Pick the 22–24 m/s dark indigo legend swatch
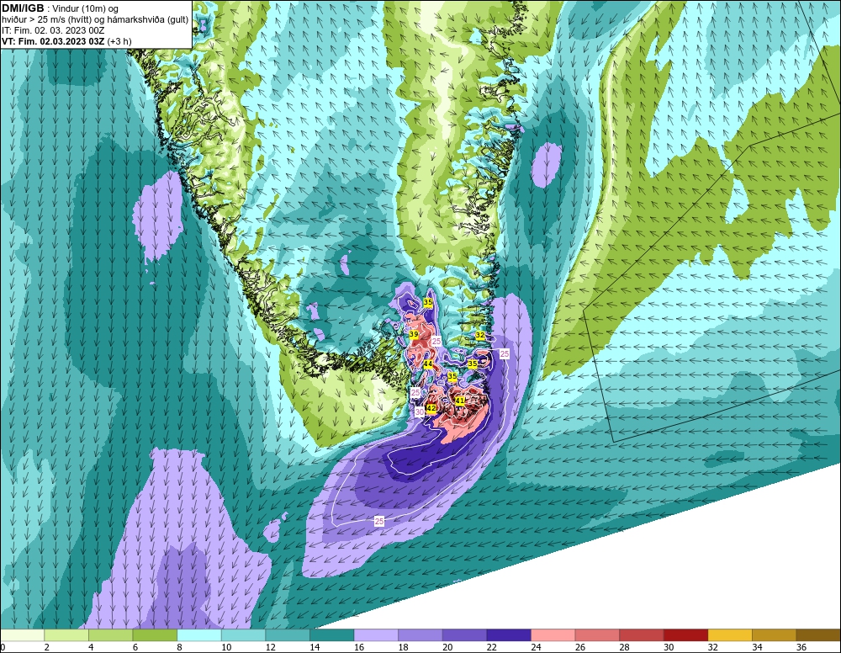Screen dimensions: 841x653 (509, 635)
